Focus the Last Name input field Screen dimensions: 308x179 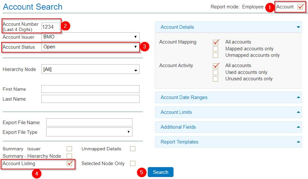(x=90, y=99)
